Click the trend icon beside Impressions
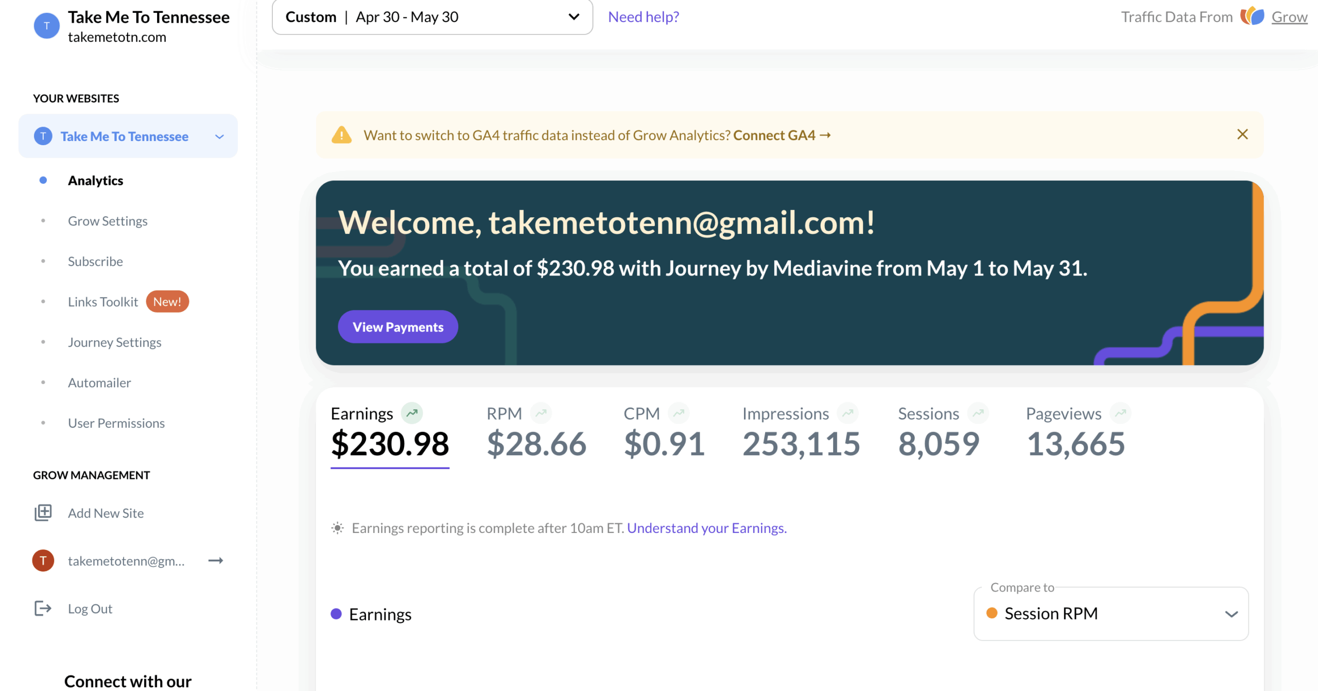 point(847,413)
